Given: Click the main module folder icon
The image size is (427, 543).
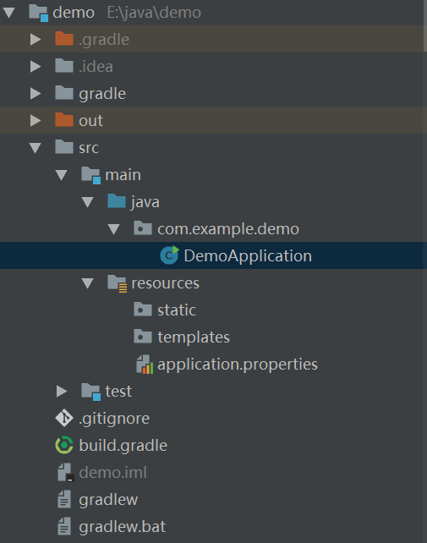Looking at the screenshot, I should 91,176.
